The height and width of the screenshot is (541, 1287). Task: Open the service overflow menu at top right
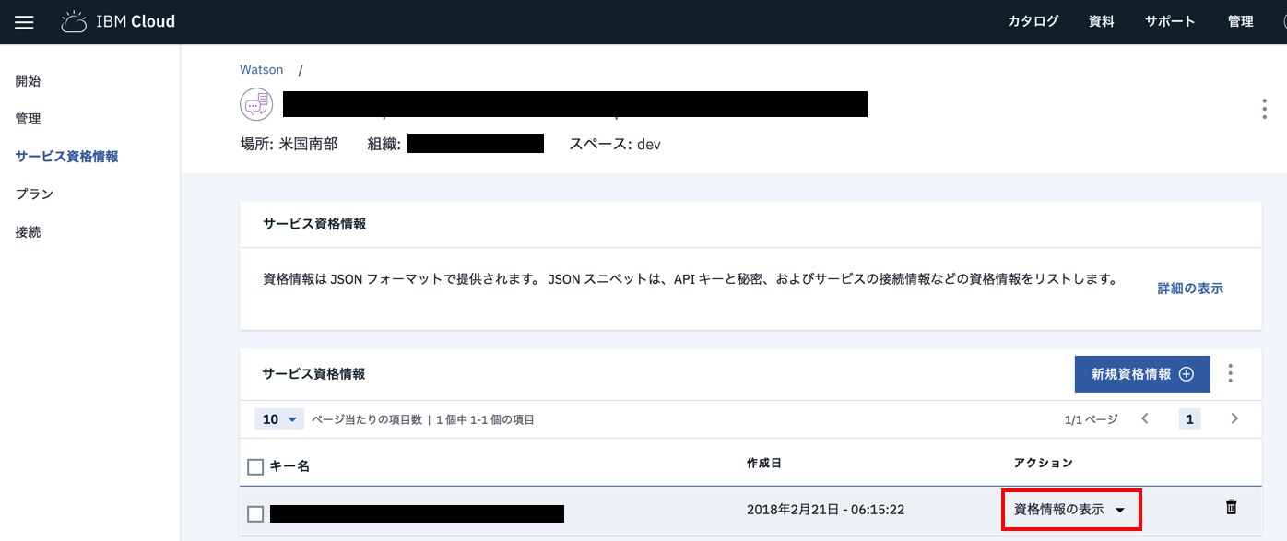pyautogui.click(x=1264, y=110)
